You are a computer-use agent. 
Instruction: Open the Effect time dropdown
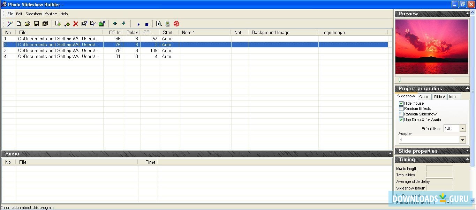(463, 129)
